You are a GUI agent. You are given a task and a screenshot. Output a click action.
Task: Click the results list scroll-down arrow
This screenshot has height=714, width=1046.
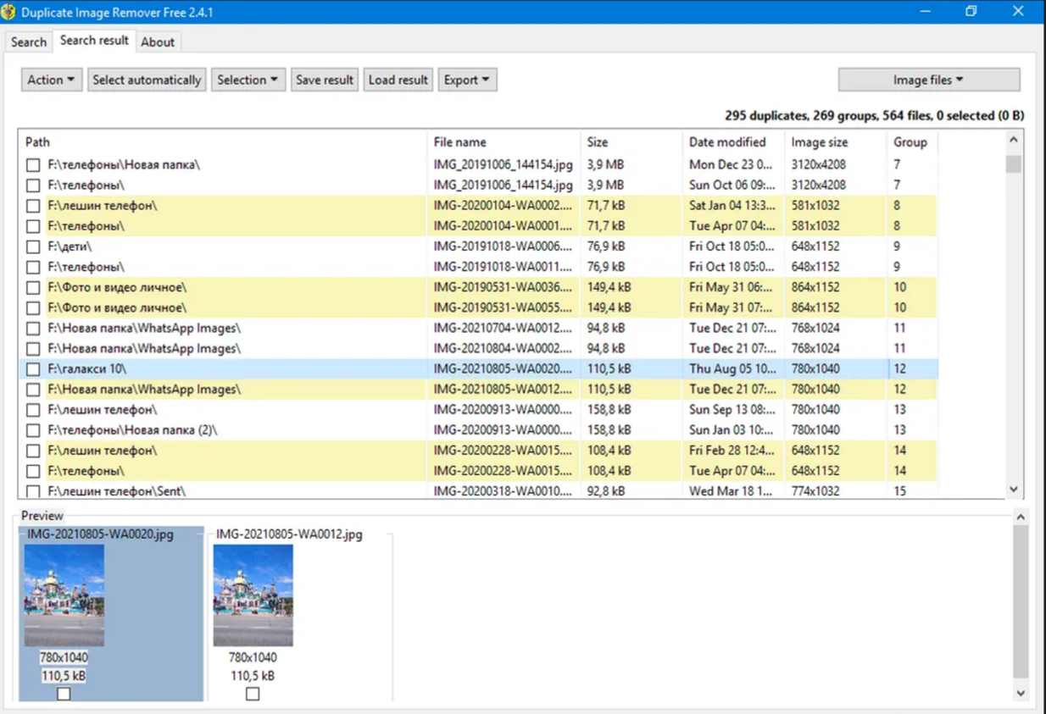tap(1014, 490)
